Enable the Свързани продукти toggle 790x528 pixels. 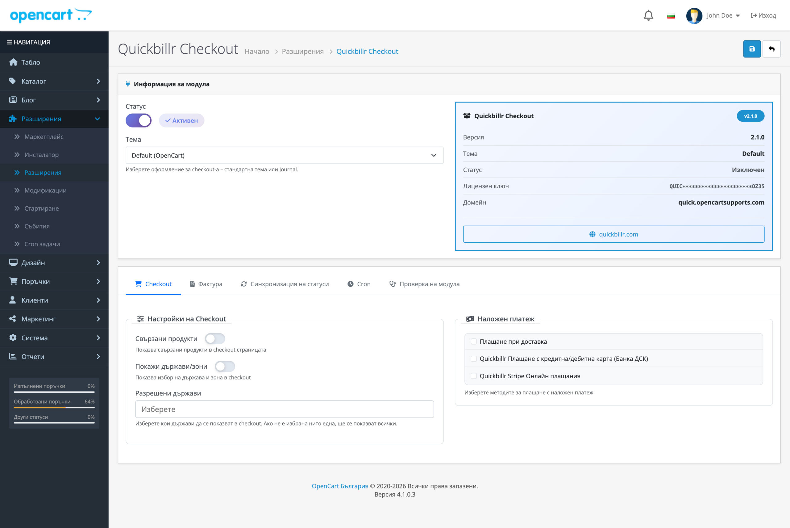[215, 338]
